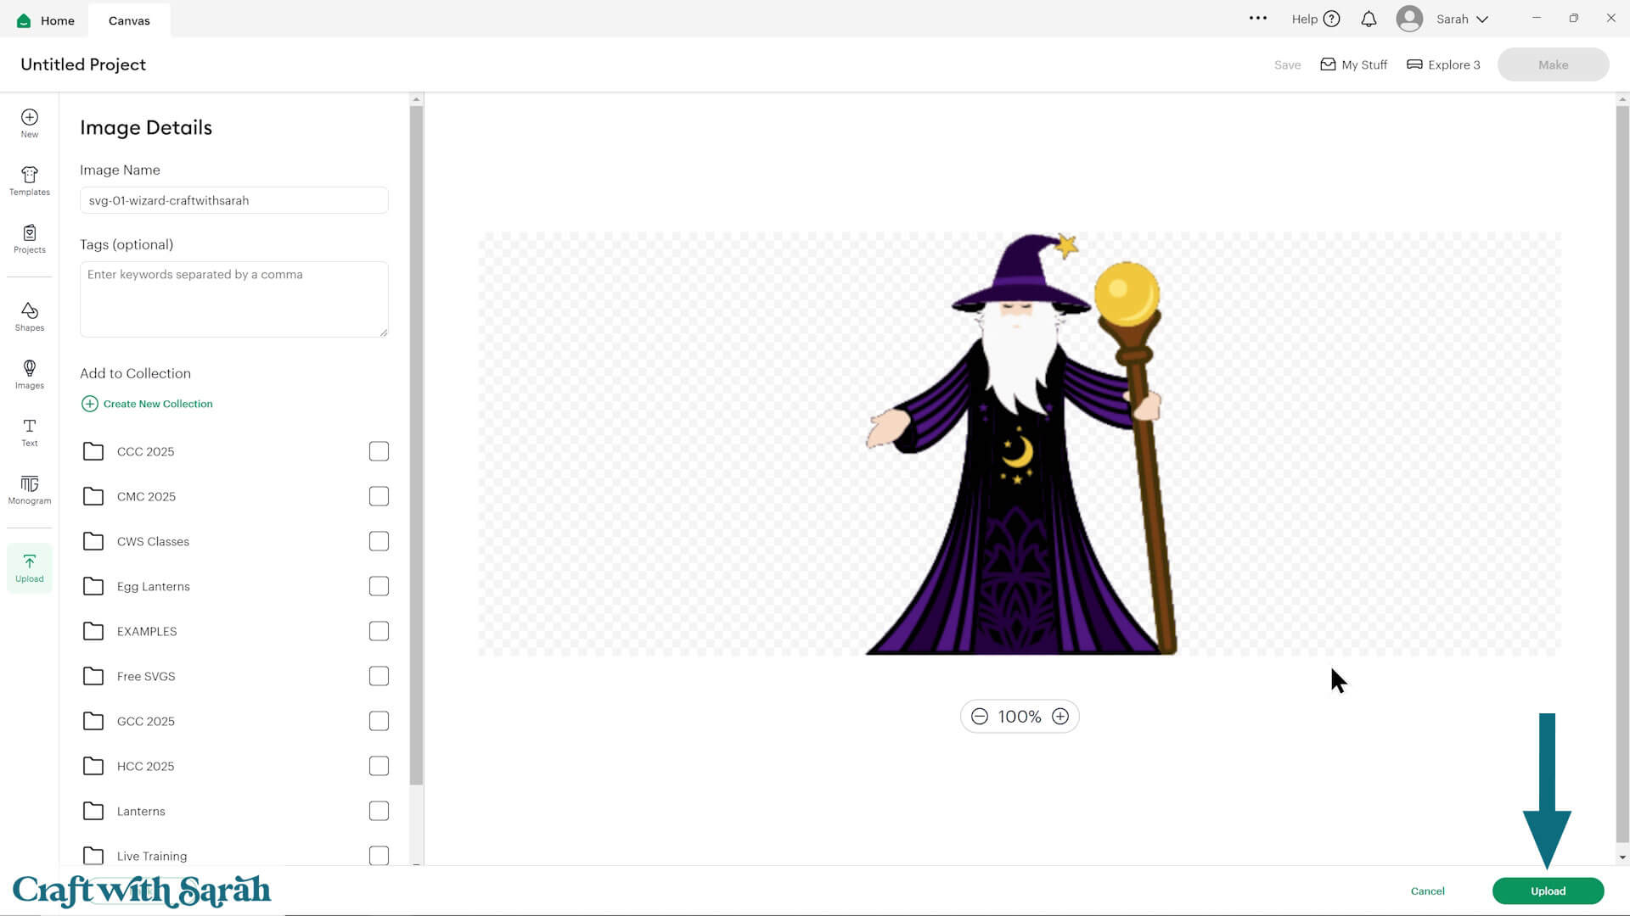Switch to the Canvas tab
This screenshot has height=916, width=1630.
click(128, 20)
